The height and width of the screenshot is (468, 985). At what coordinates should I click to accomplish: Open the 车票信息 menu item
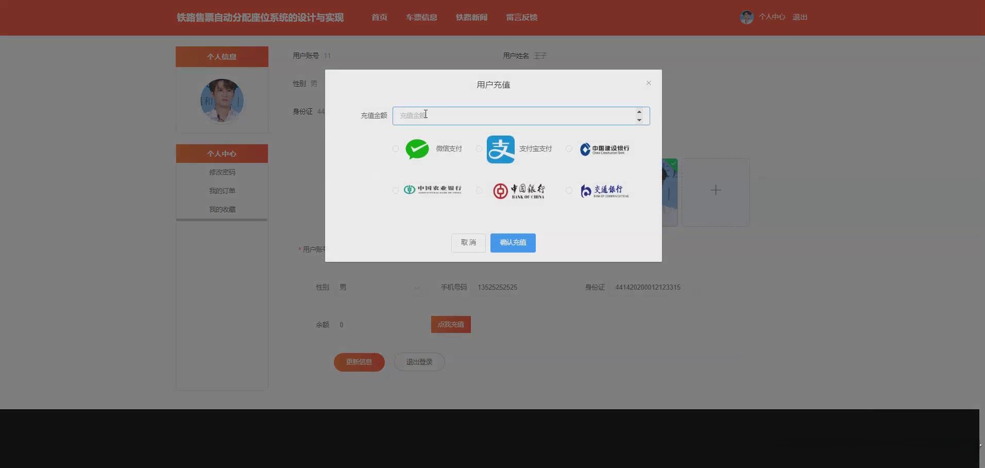[421, 17]
